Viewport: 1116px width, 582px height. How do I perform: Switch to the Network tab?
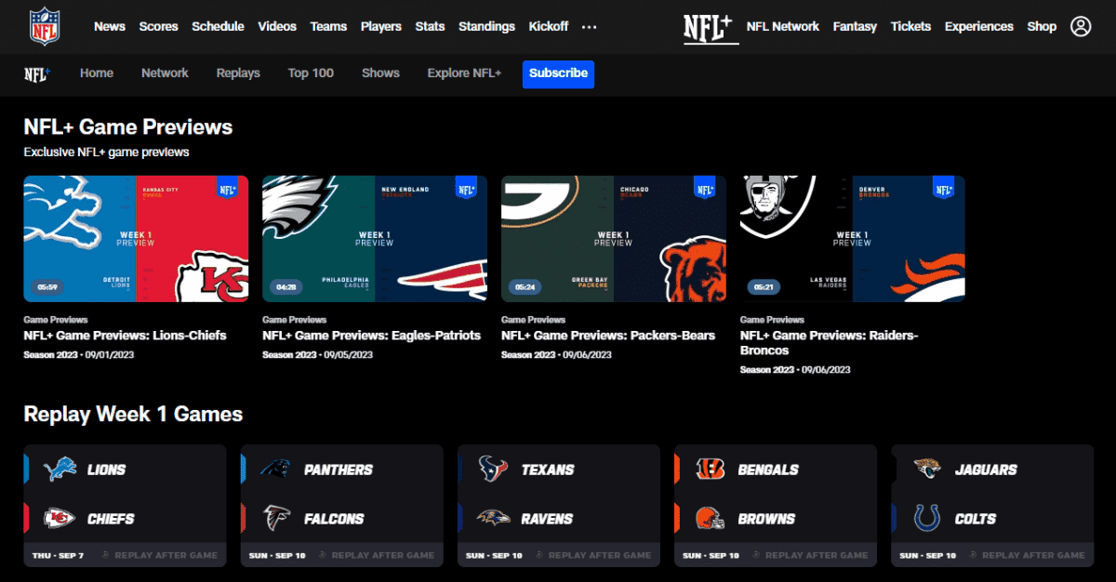point(165,73)
